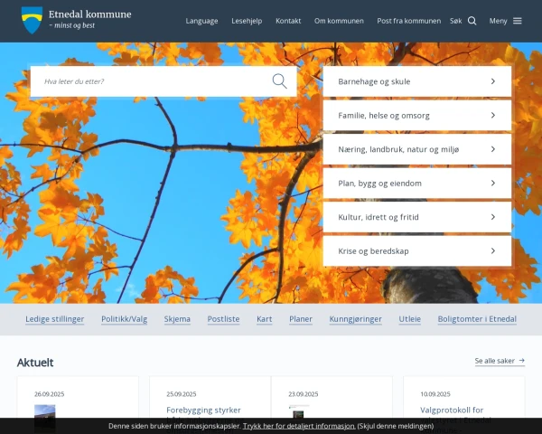542x434 pixels.
Task: Click the magnifier icon beside Søk
Action: coord(472,21)
